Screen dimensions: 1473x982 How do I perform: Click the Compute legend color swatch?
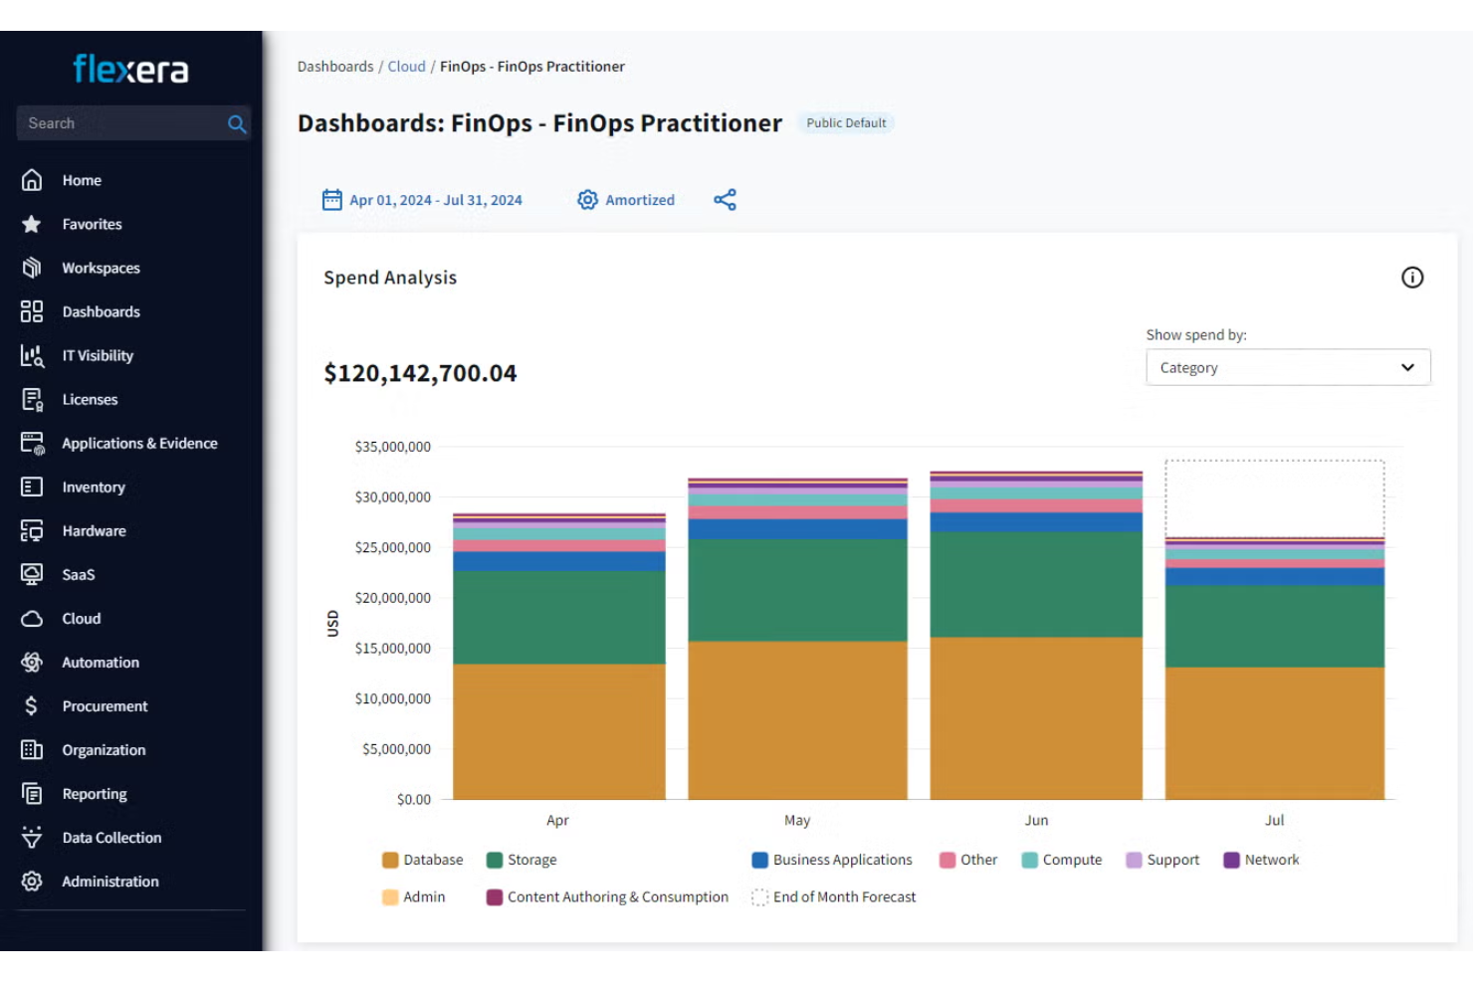(1030, 860)
